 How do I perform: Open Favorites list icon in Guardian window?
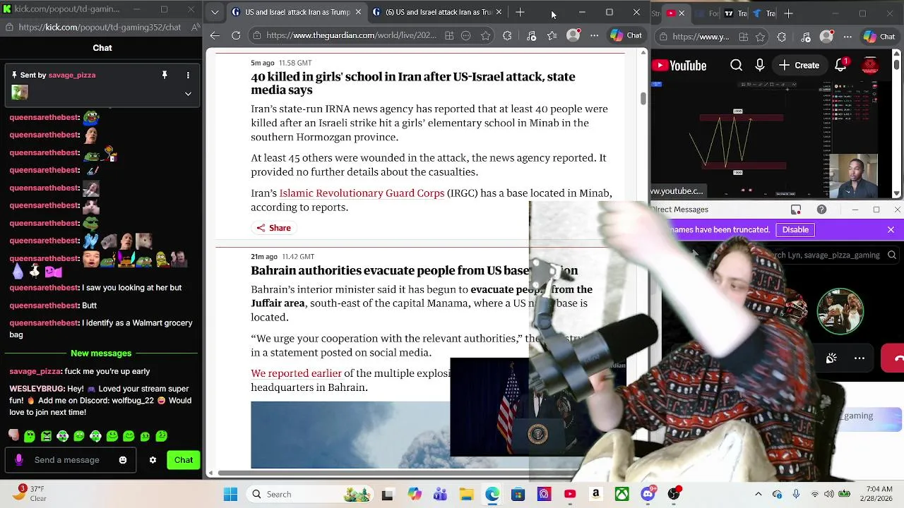pos(552,36)
